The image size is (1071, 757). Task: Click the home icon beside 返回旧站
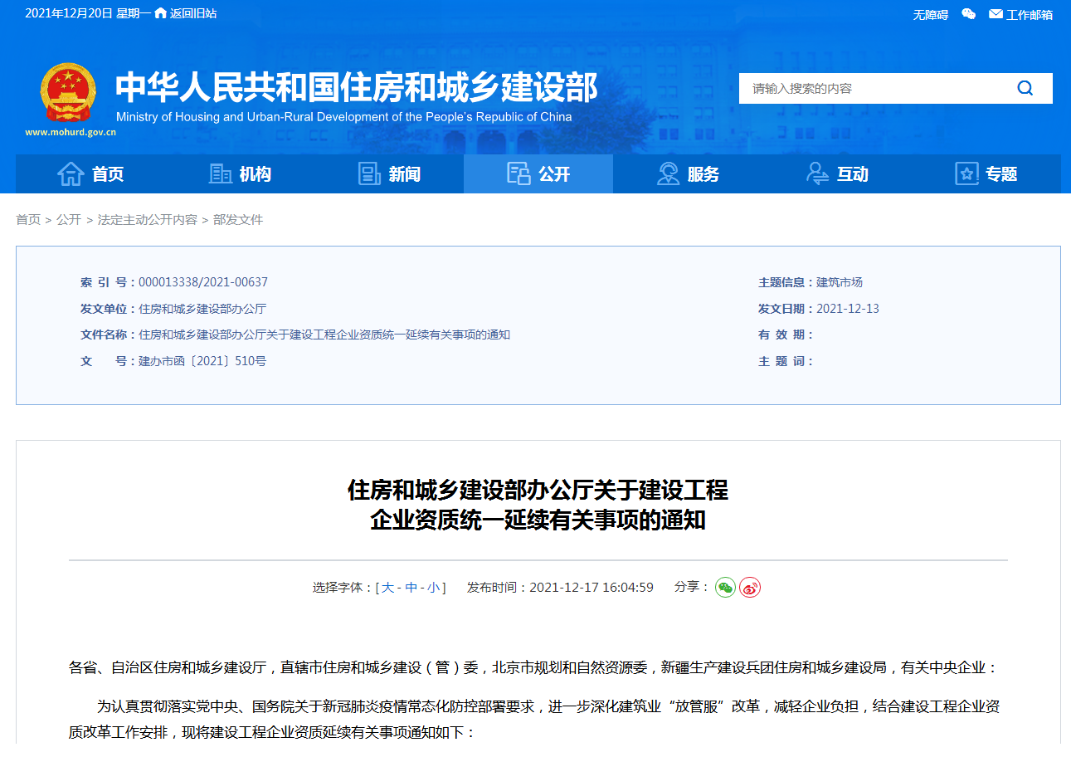tap(160, 13)
